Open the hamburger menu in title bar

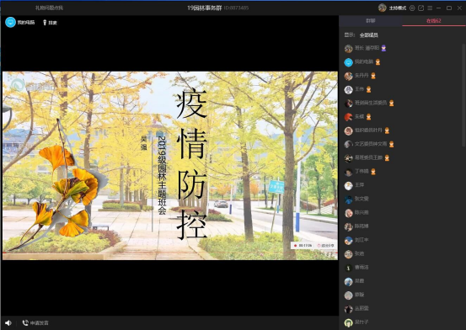[430, 8]
